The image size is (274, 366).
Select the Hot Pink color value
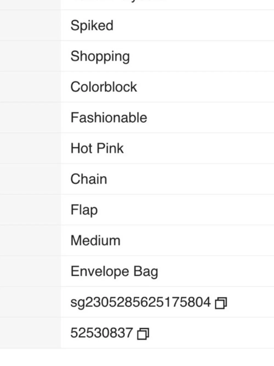tap(97, 148)
